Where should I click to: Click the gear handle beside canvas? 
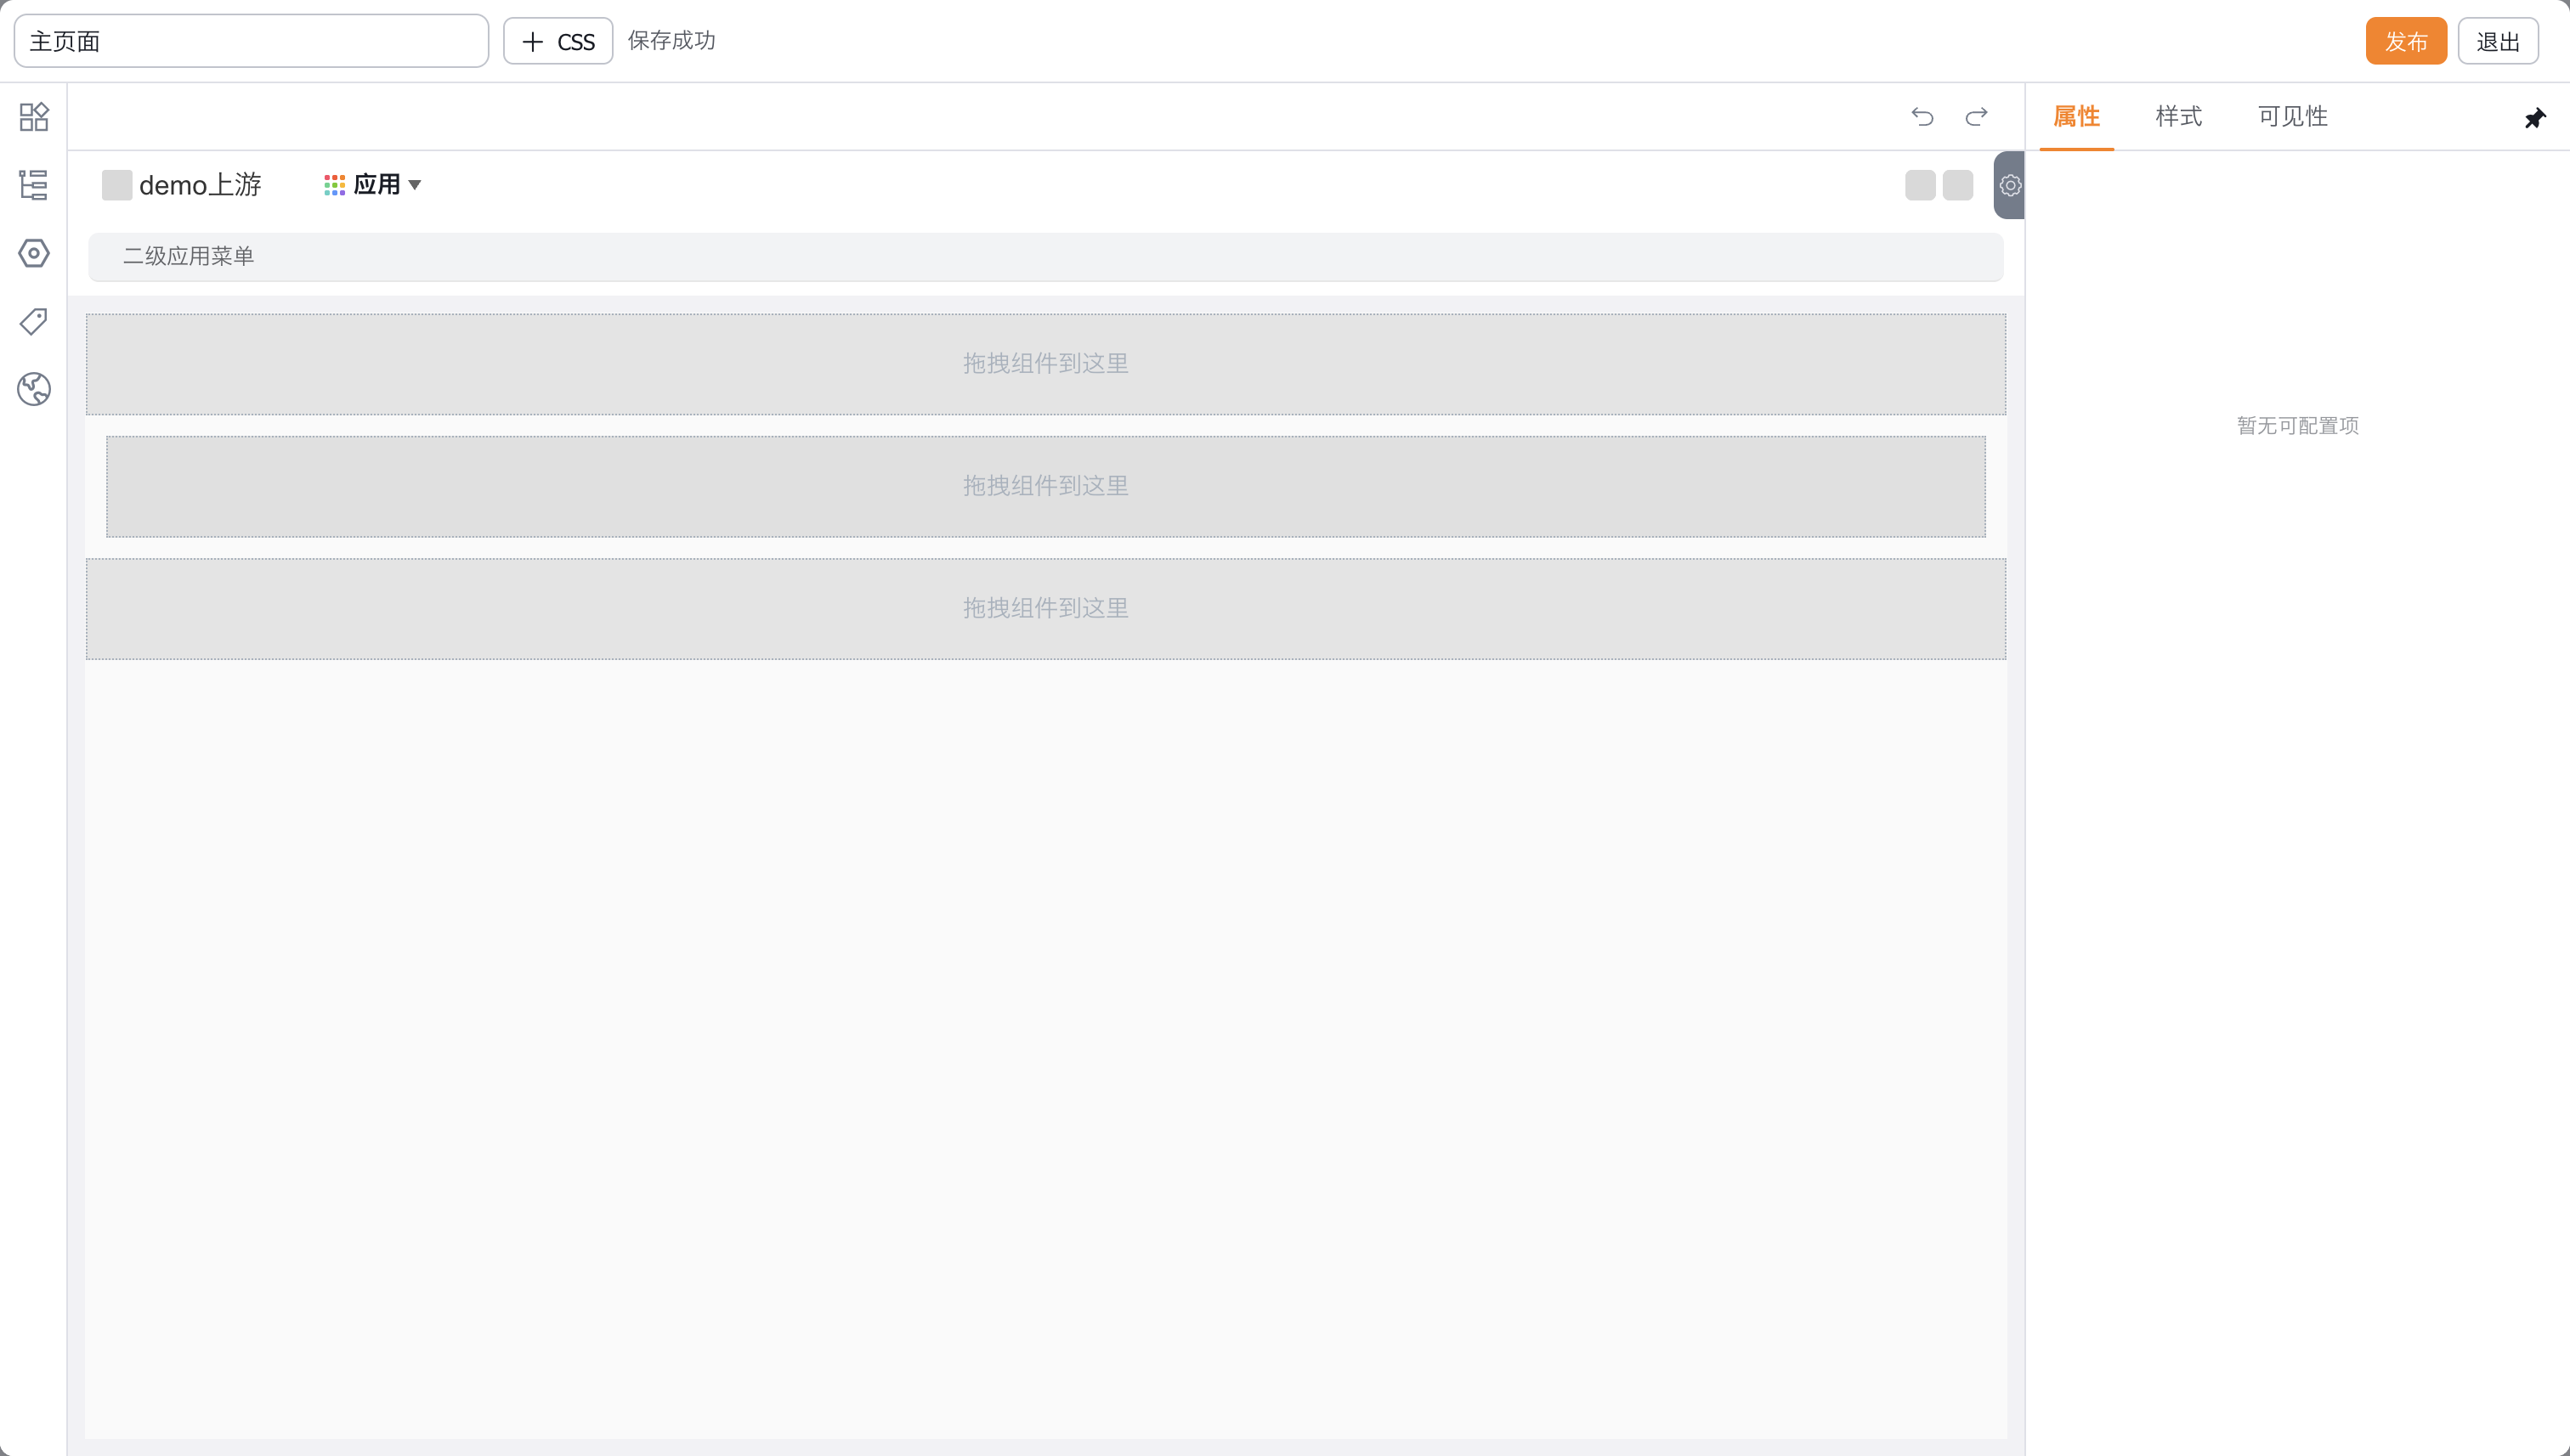[x=2009, y=185]
